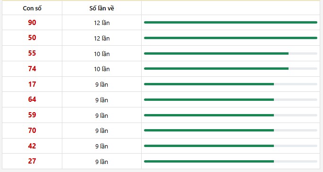Select number 59 in the list
323x172 pixels.
(32, 115)
